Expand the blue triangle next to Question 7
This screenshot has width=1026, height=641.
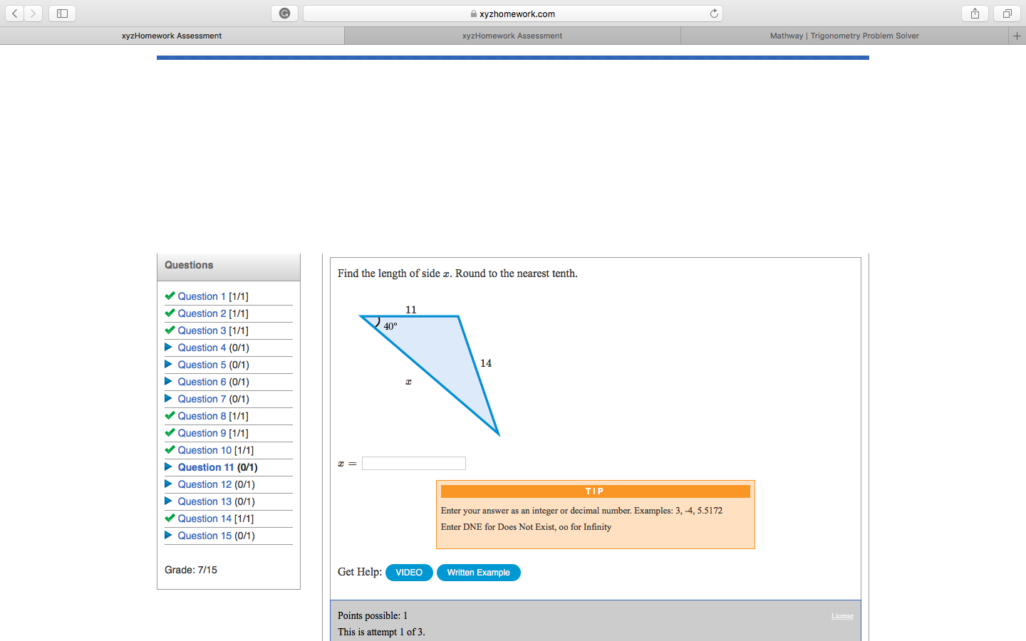pos(168,398)
